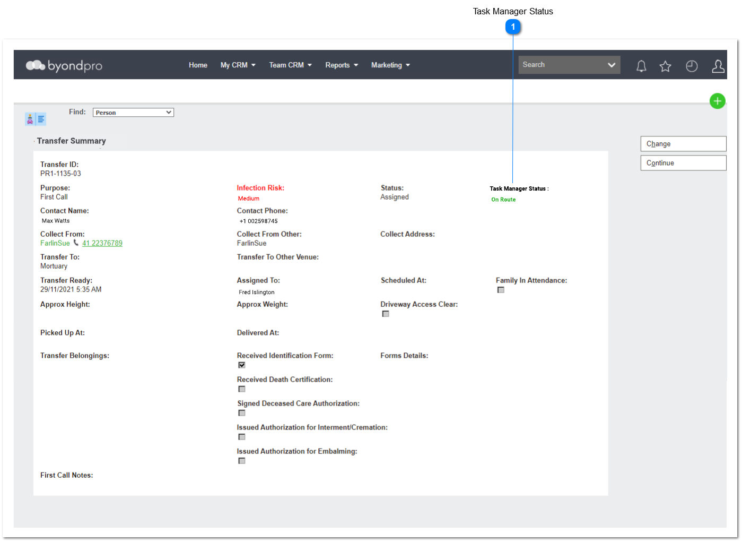The width and height of the screenshot is (742, 542).
Task: Expand the My CRM menu
Action: (x=238, y=65)
